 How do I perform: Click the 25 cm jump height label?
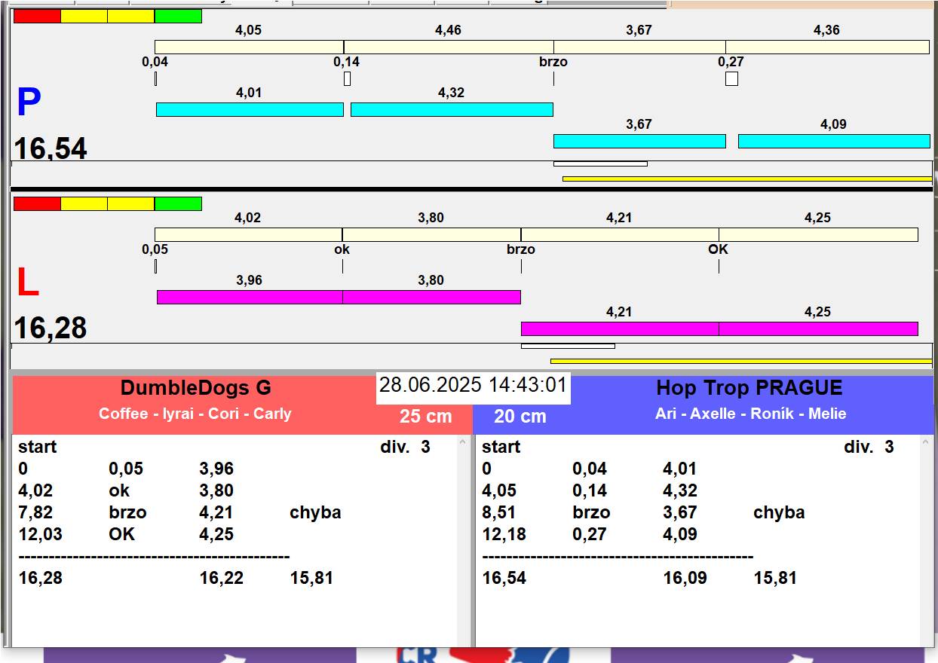(x=426, y=417)
